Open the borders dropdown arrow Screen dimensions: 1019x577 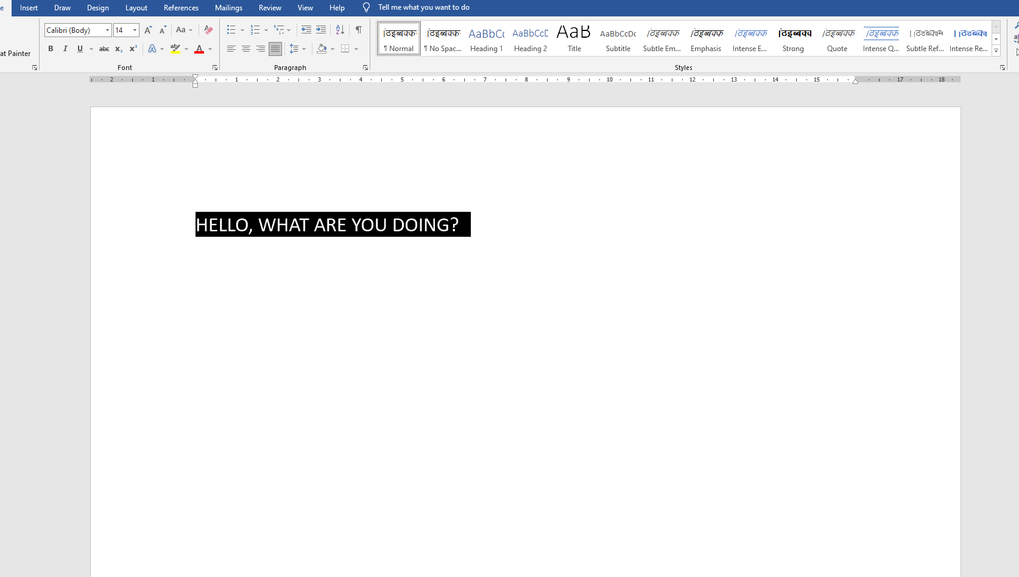[356, 49]
